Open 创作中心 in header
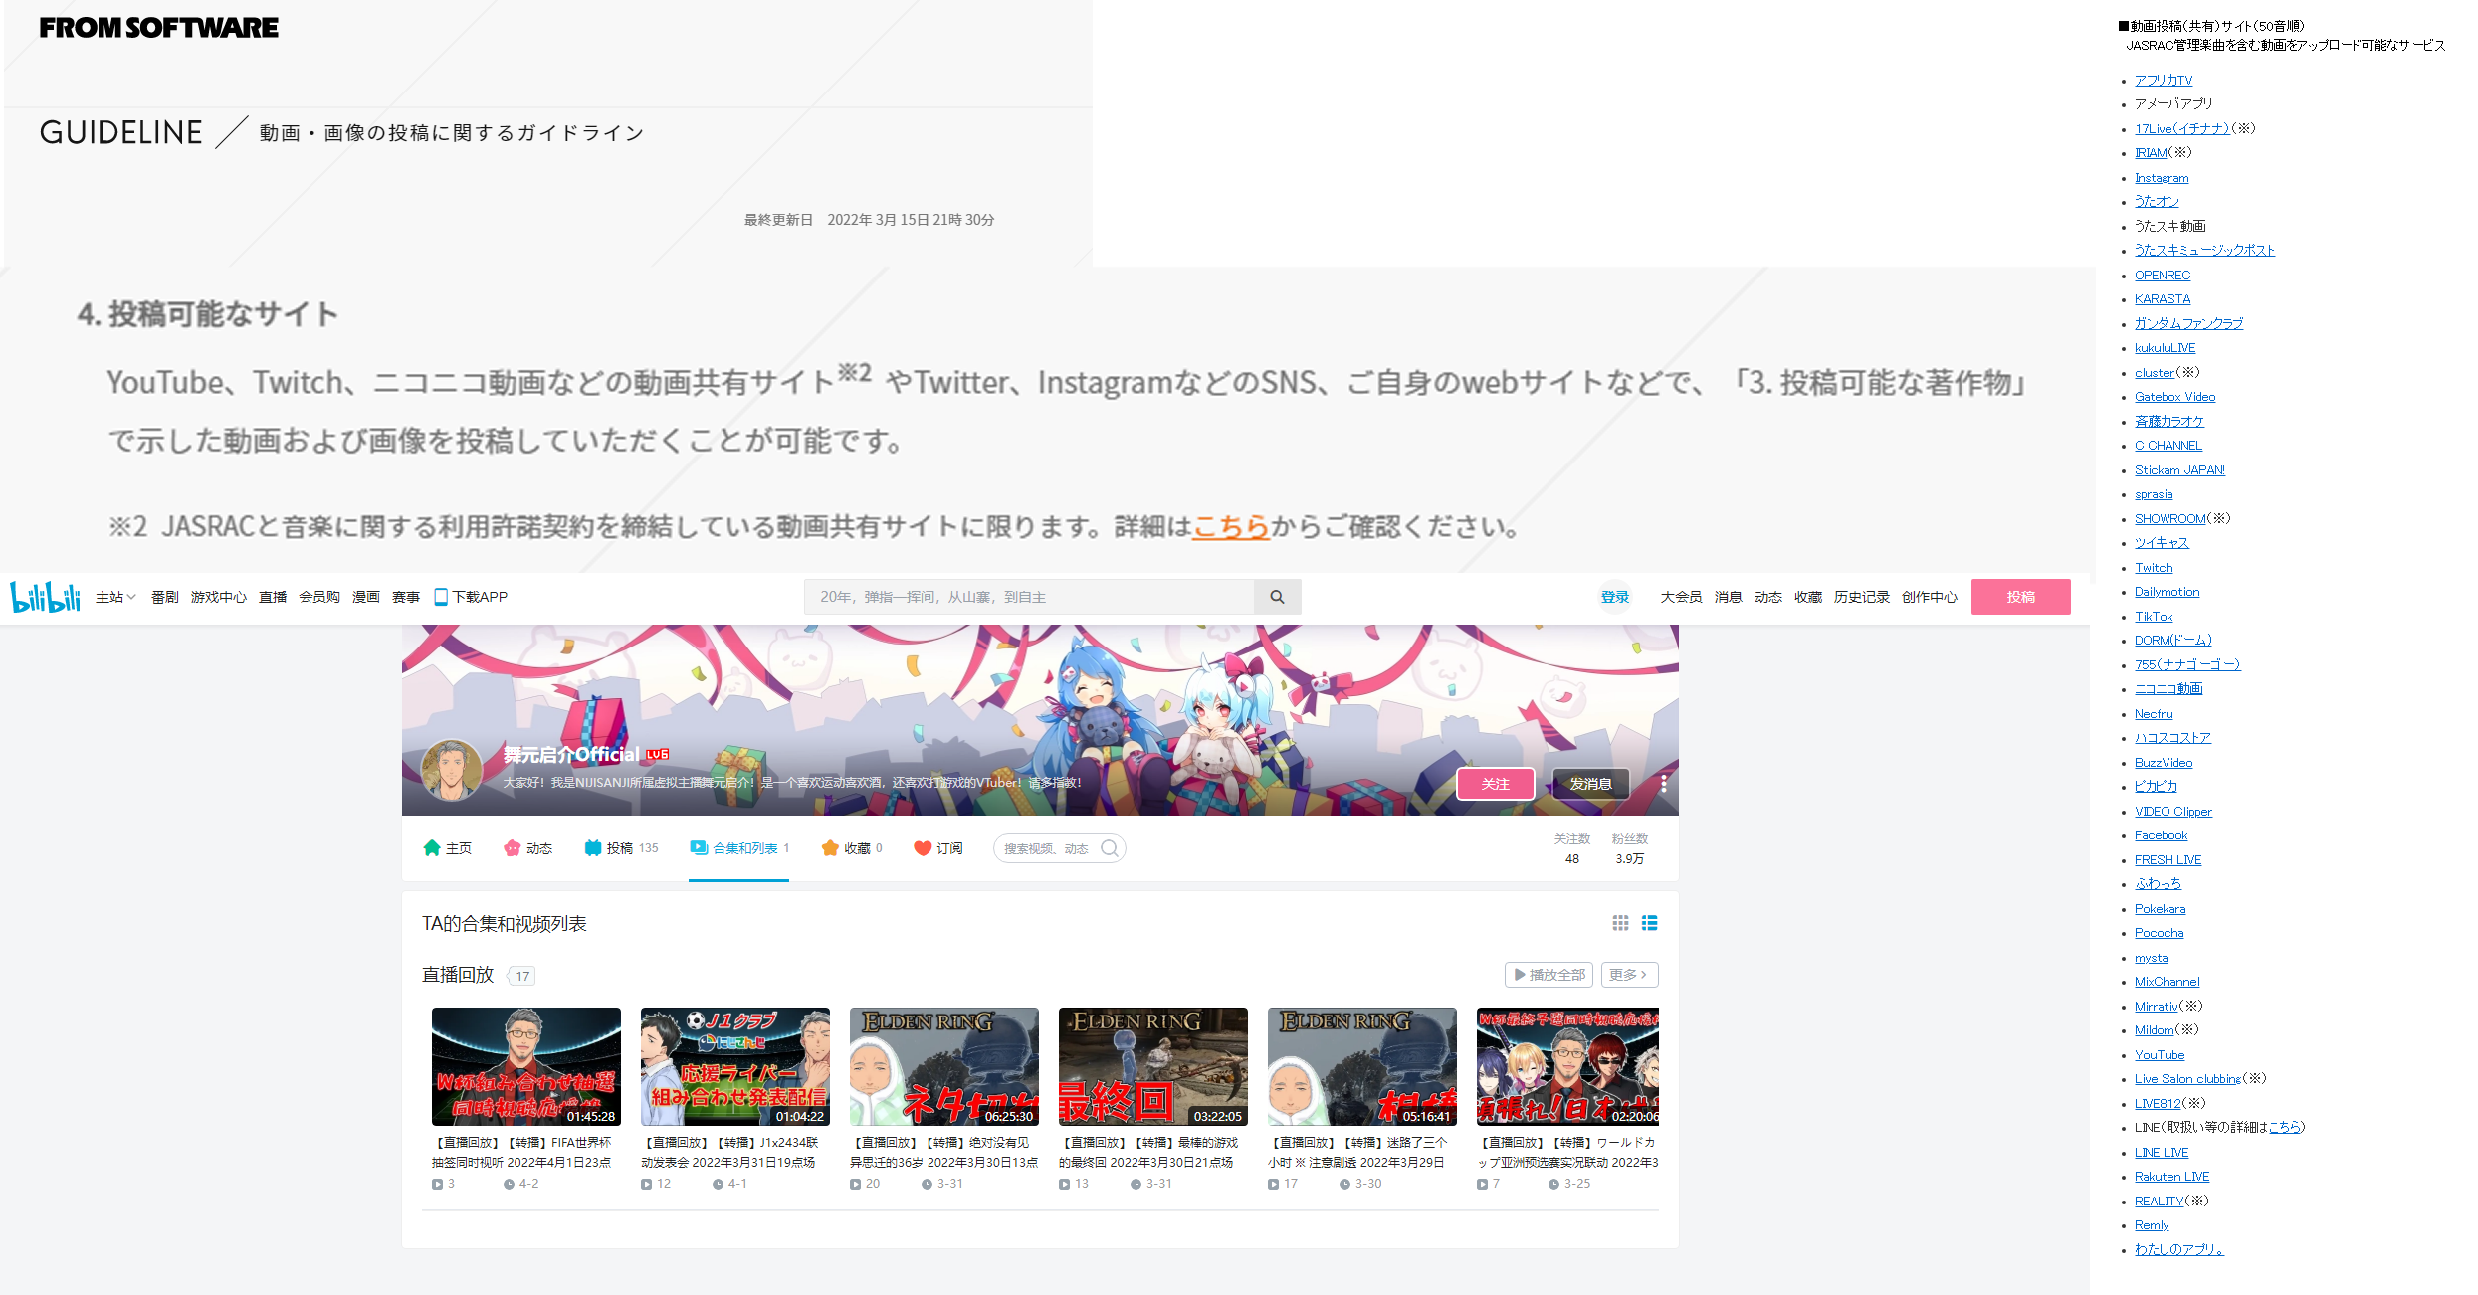Viewport: 2478px width, 1295px height. coord(1929,597)
